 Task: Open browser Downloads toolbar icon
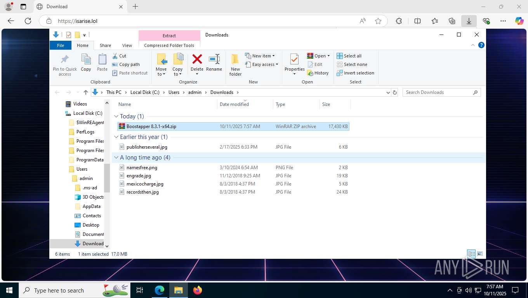point(469,21)
